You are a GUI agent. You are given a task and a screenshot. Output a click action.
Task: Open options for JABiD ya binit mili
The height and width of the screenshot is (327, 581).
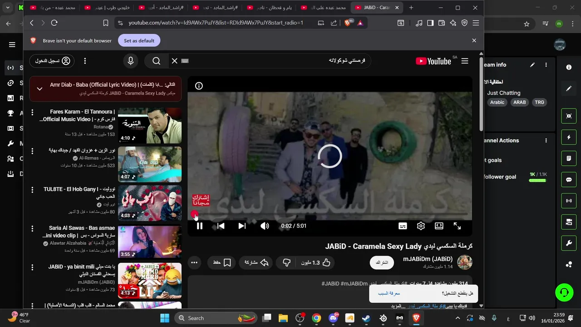click(x=32, y=268)
